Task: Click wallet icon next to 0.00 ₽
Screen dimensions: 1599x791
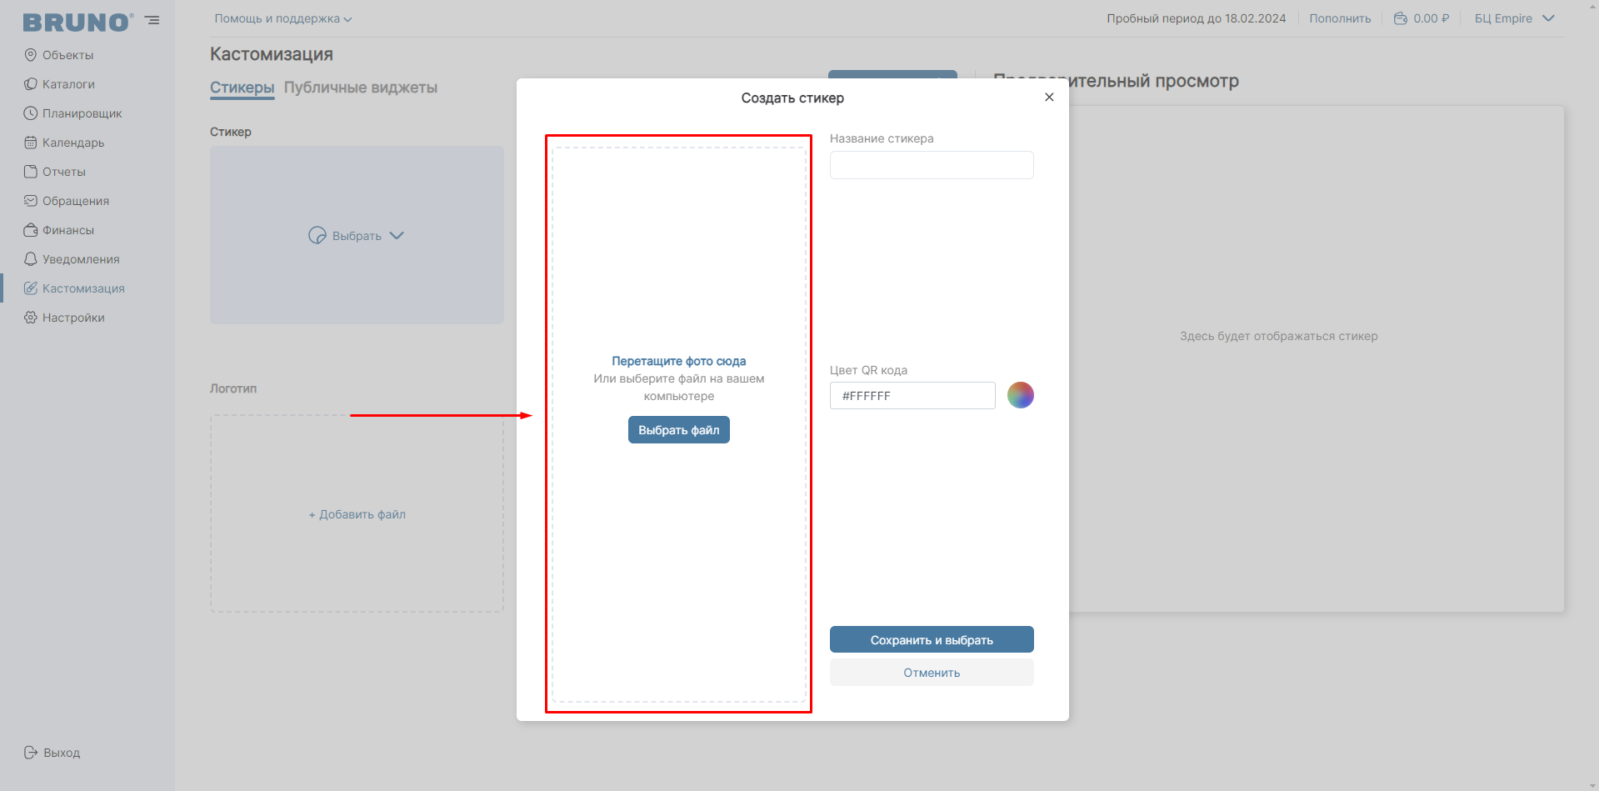Action: tap(1401, 18)
